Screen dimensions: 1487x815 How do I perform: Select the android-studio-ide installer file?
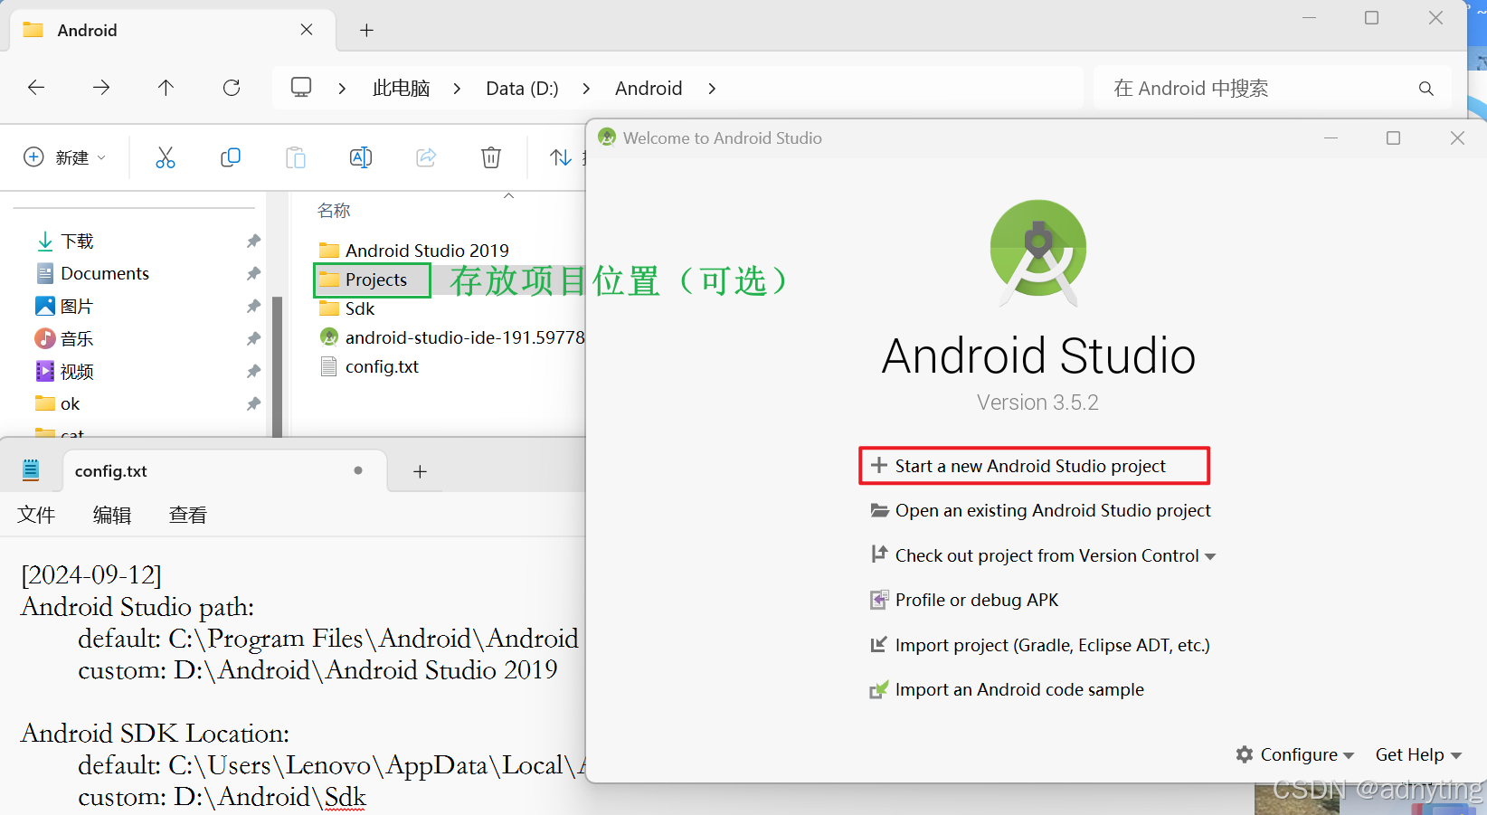452,337
